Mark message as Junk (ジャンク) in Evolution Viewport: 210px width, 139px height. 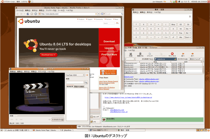[x=150, y=54]
